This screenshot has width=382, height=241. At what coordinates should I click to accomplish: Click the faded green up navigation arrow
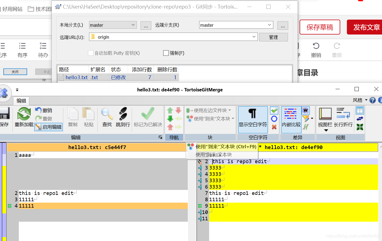pos(170,110)
